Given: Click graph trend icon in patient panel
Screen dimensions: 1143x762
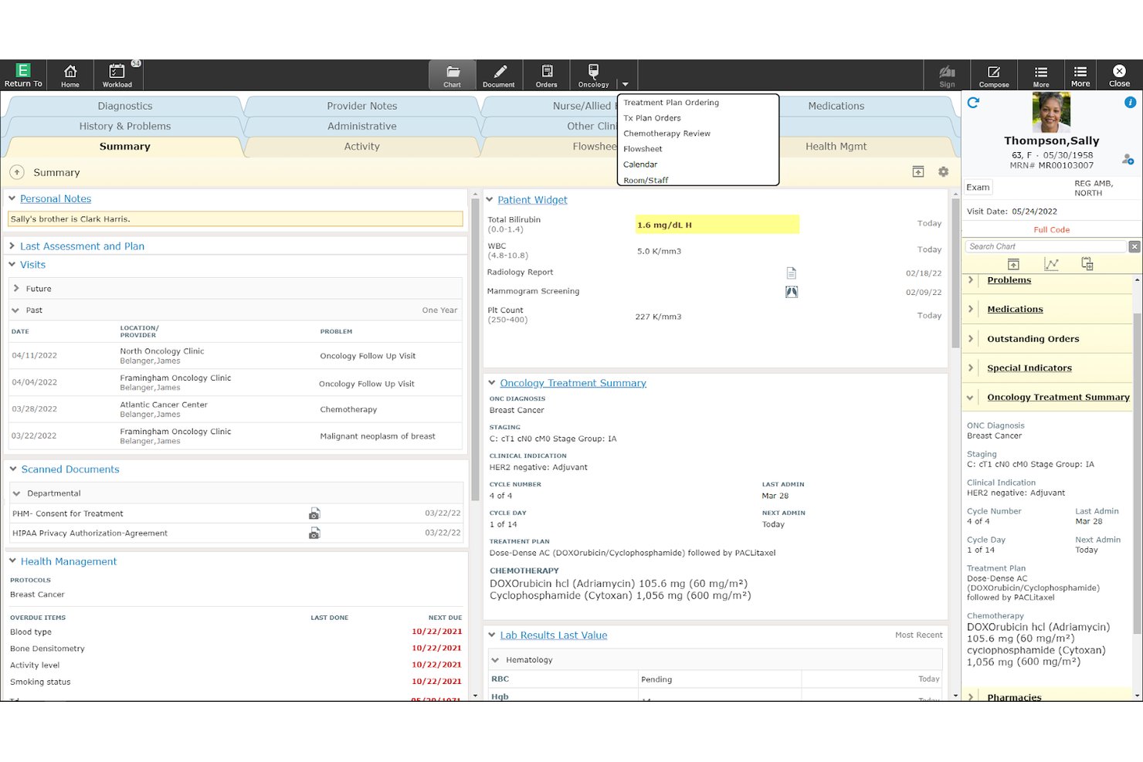Looking at the screenshot, I should 1051,264.
